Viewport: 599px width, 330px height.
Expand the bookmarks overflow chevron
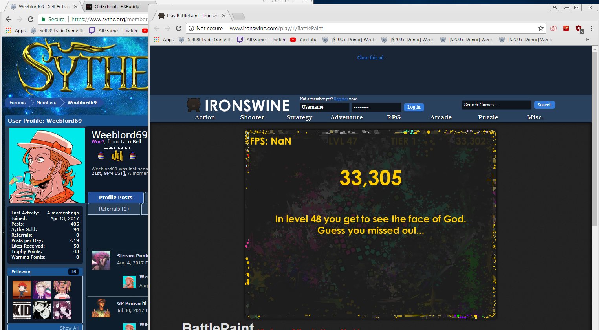point(588,40)
